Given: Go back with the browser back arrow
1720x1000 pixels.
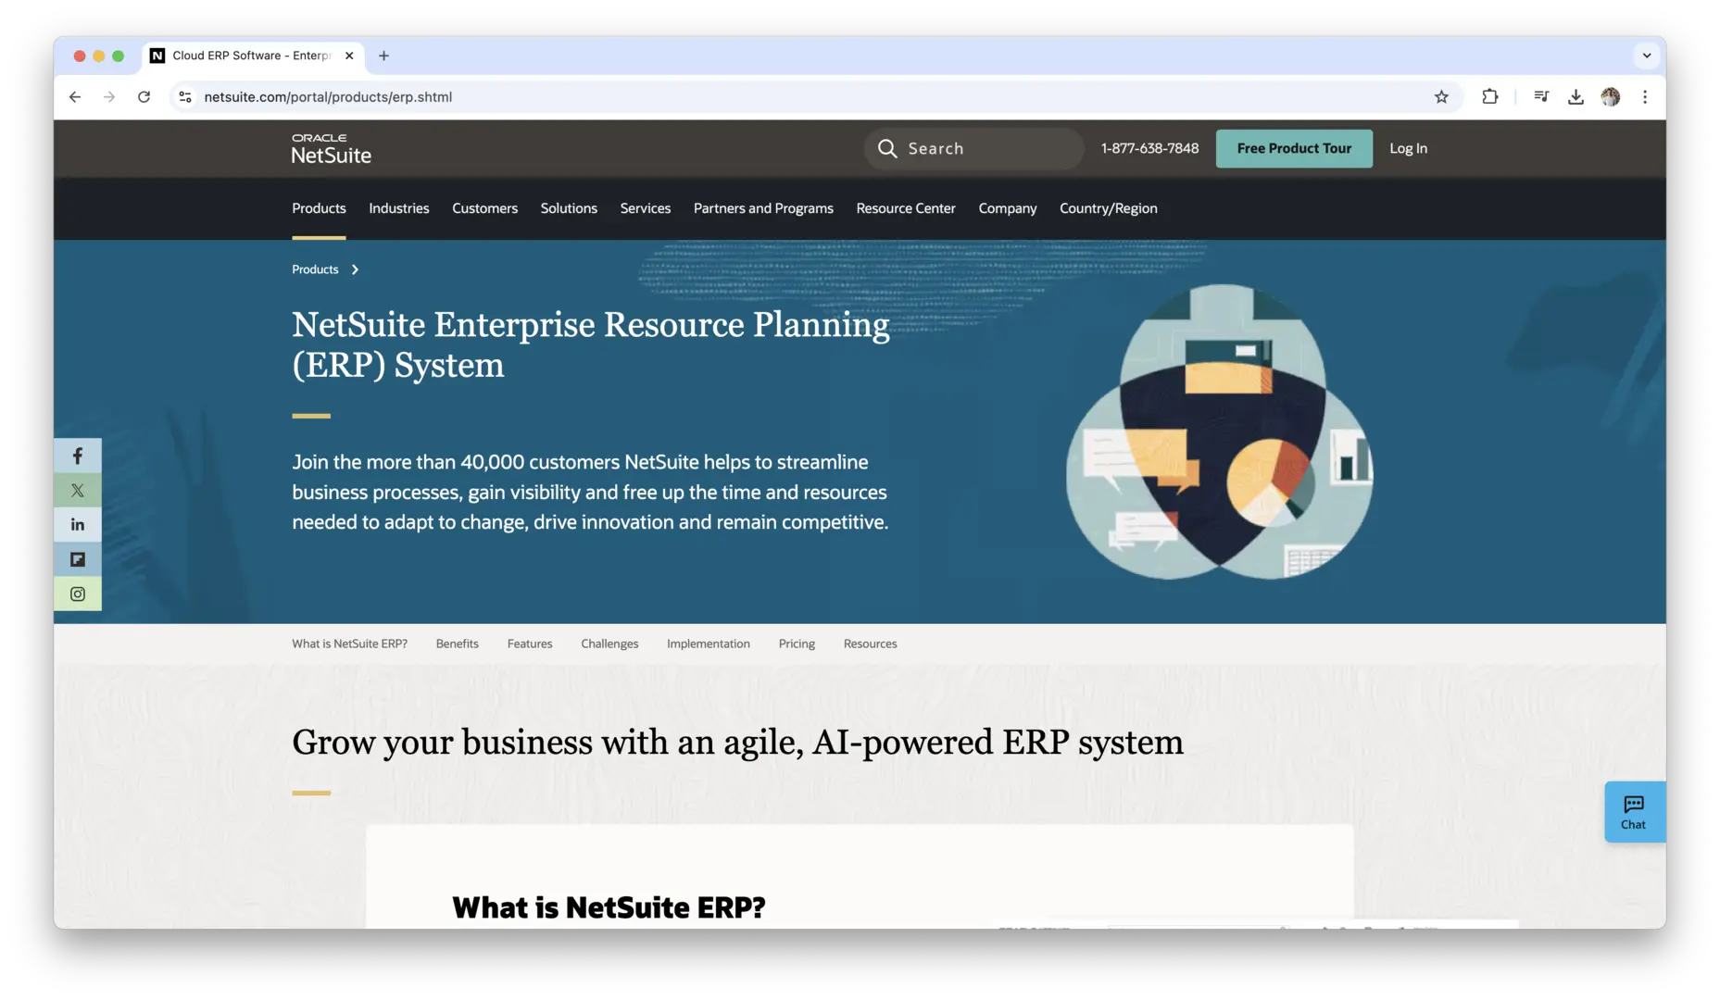Looking at the screenshot, I should 75,96.
